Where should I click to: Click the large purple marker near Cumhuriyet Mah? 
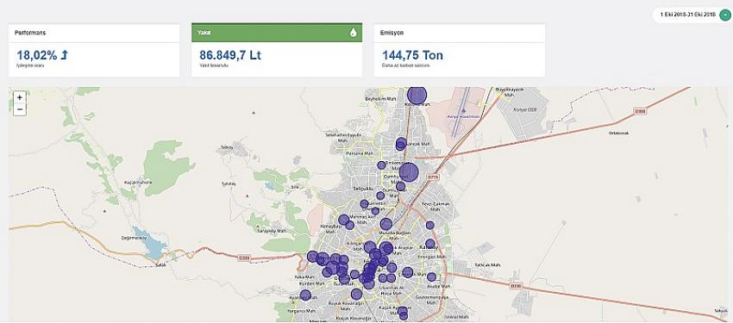point(409,172)
